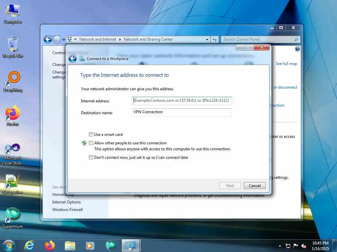Click the Next button
Viewport: 337px width, 252px height.
pos(230,186)
